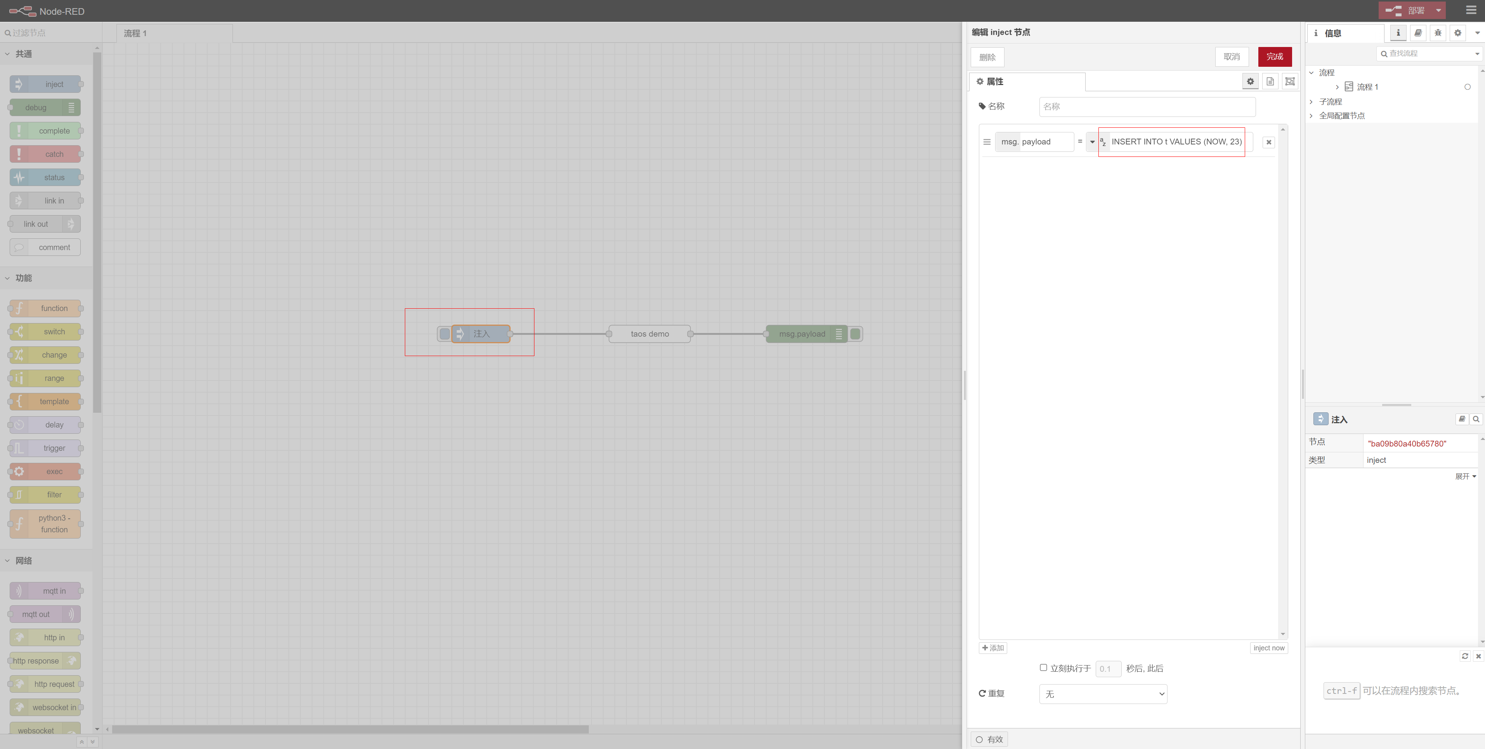Switch to the 流程 1 tab
This screenshot has width=1485, height=749.
pos(135,33)
